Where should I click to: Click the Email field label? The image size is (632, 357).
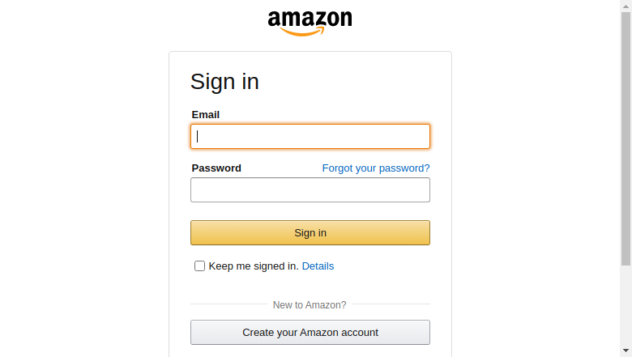(x=206, y=115)
